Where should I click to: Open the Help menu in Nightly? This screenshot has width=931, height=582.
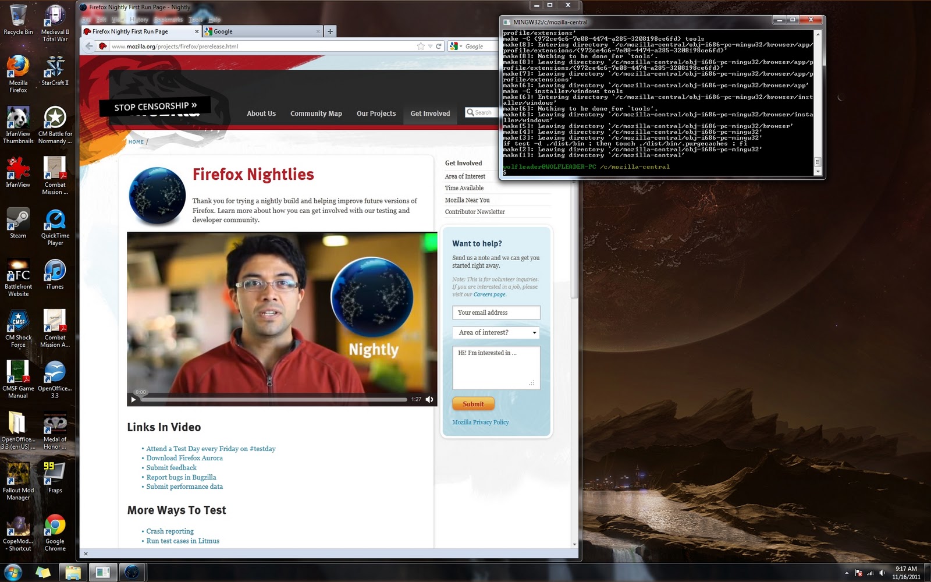tap(214, 19)
